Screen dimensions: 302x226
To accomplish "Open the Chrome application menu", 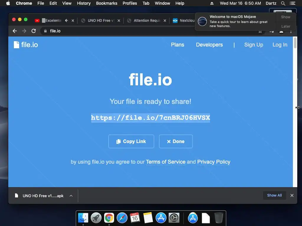I will click(x=24, y=3).
